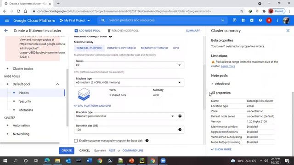Click REMOVE NODE POOL
The image size is (294, 165).
coord(123,31)
